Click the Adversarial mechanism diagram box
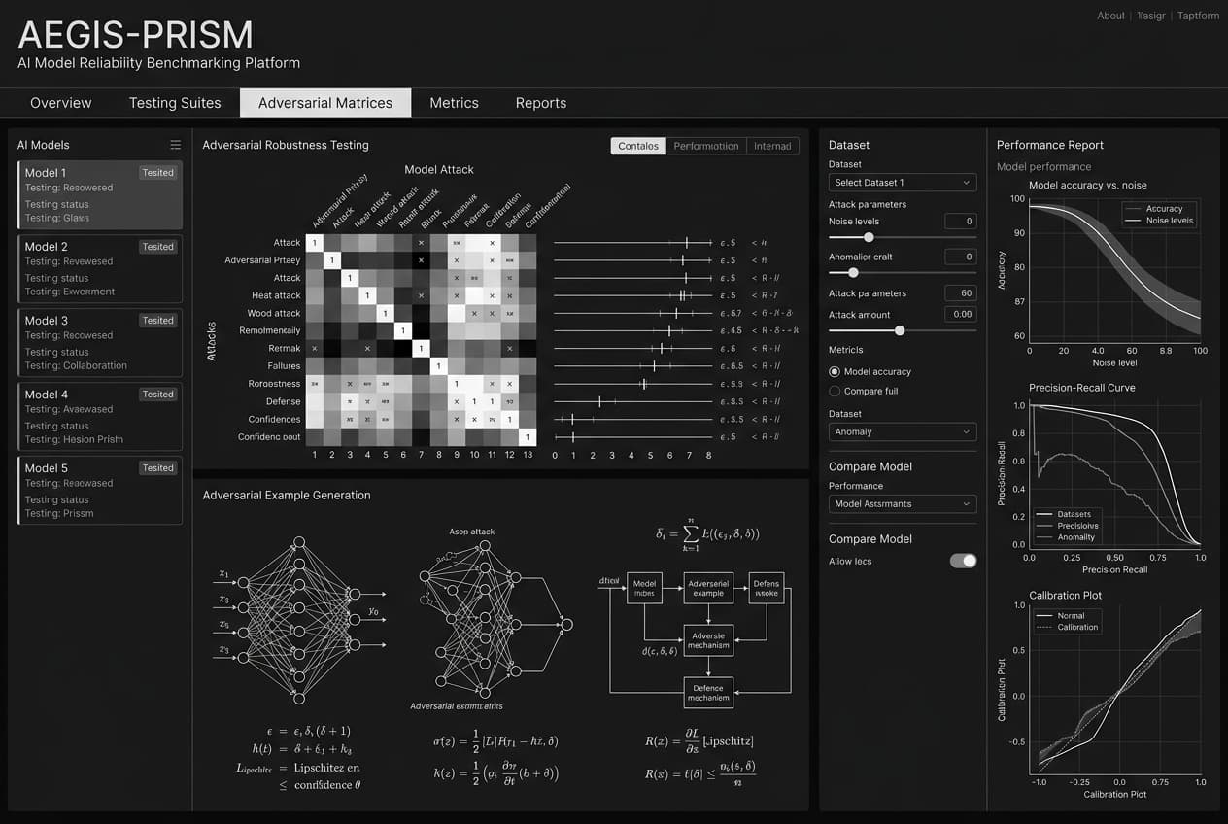1228x824 pixels. 708,641
